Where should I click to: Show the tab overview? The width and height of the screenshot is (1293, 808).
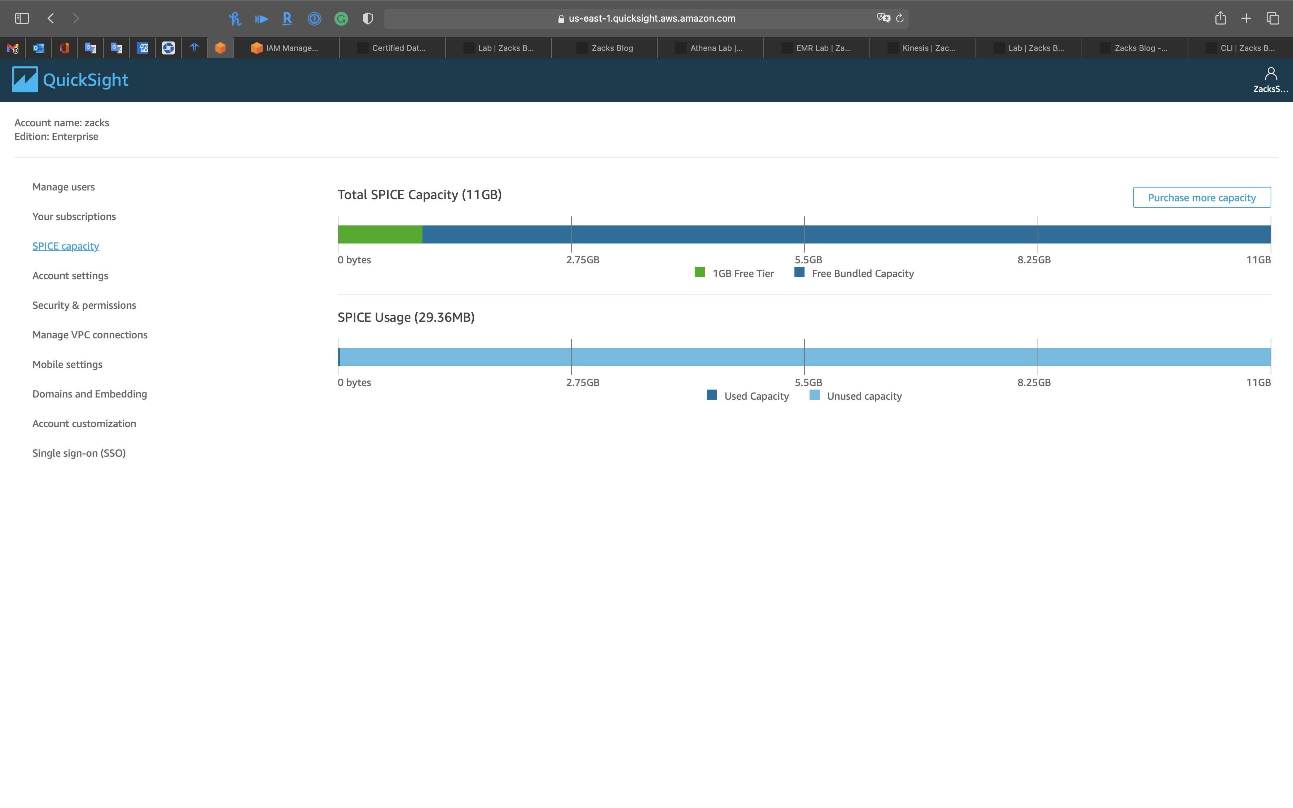[x=1273, y=18]
